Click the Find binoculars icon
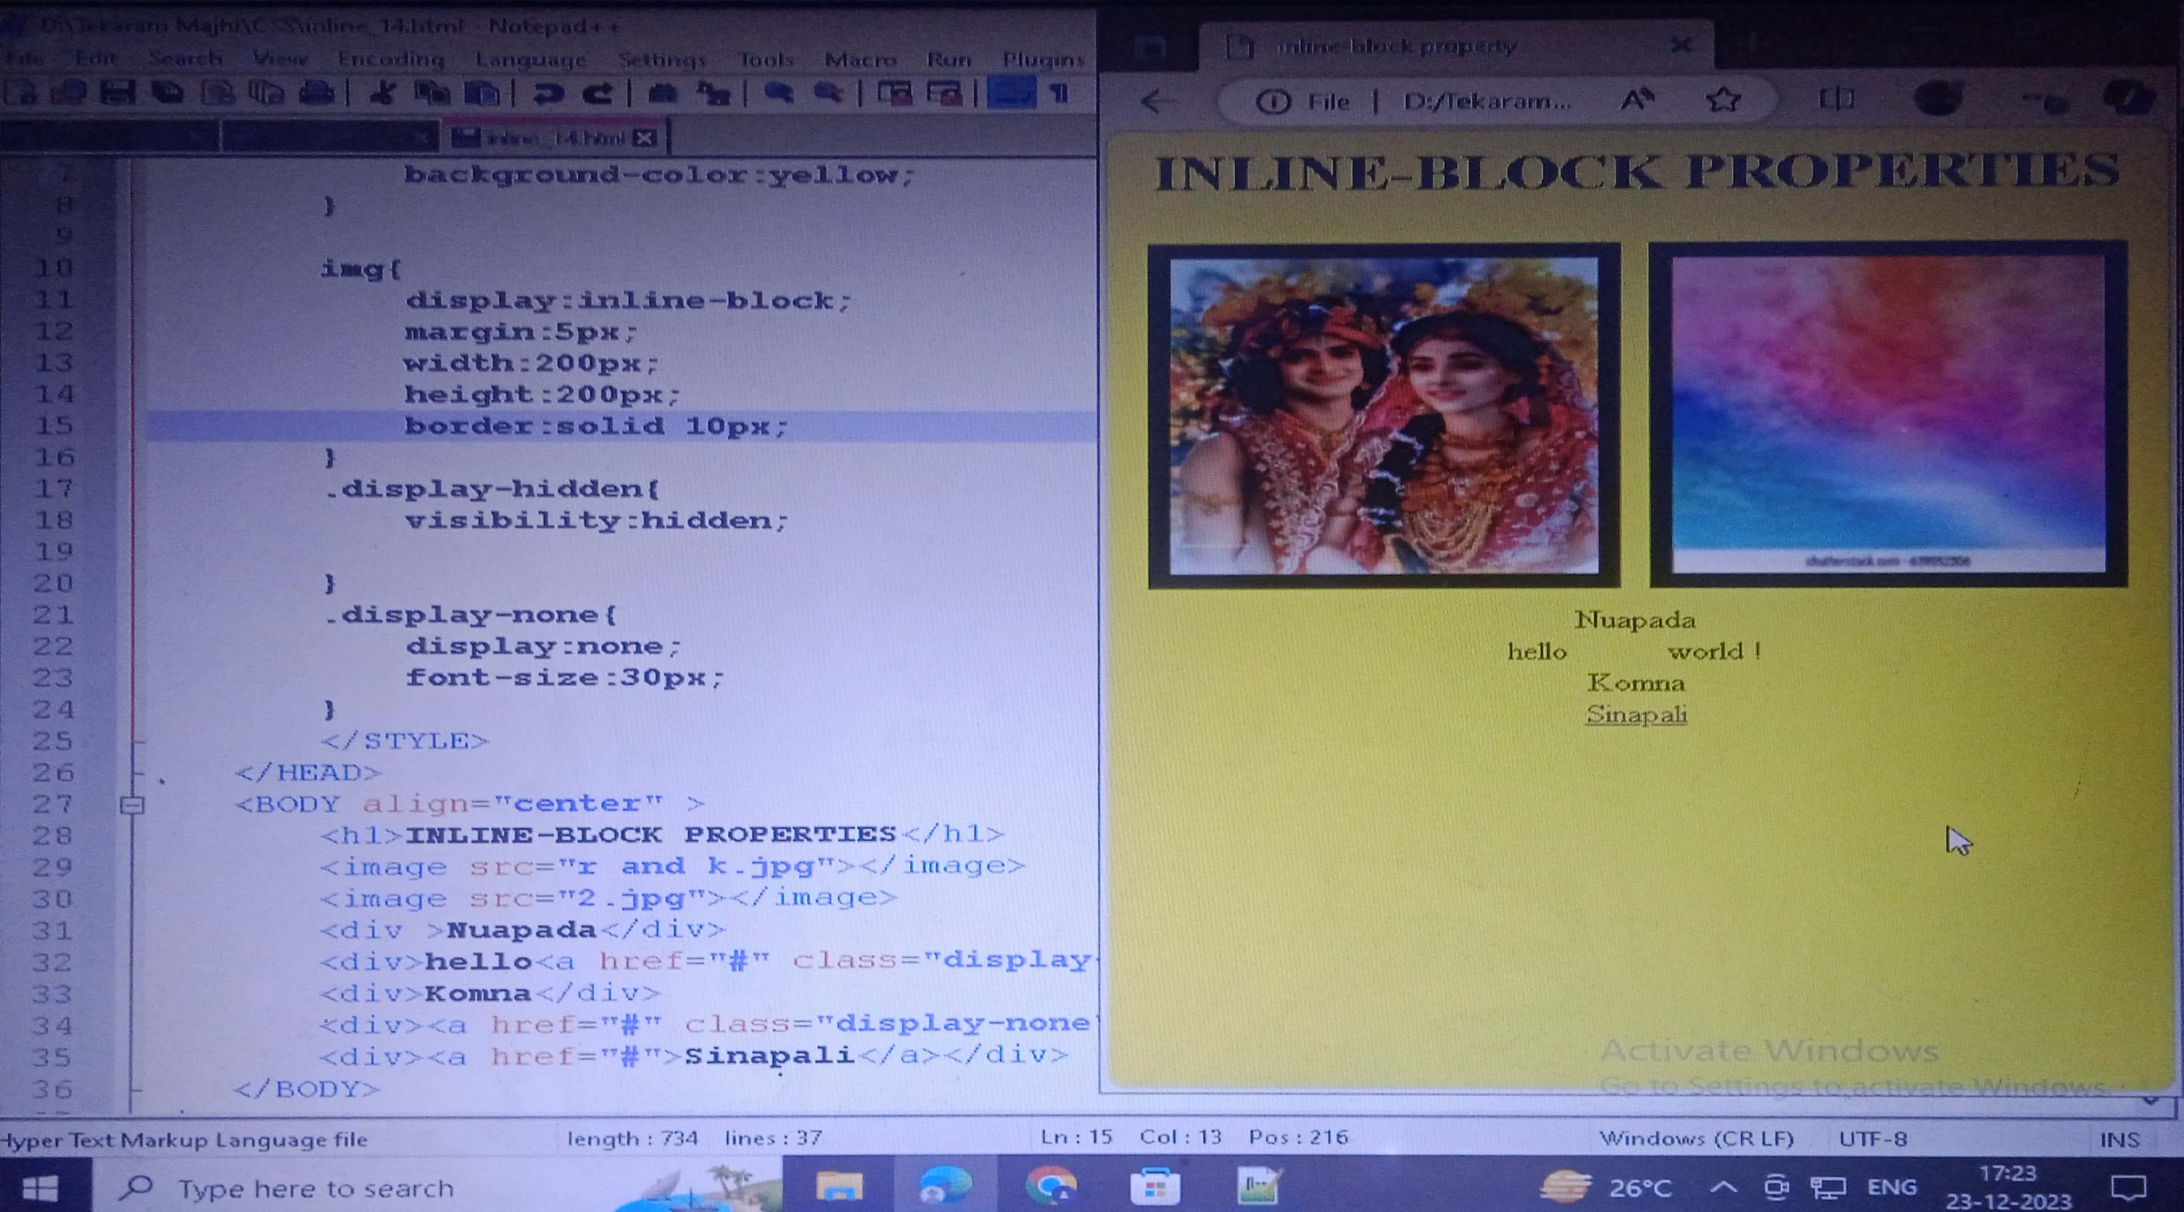Screen dimensions: 2184x1212 [662, 93]
